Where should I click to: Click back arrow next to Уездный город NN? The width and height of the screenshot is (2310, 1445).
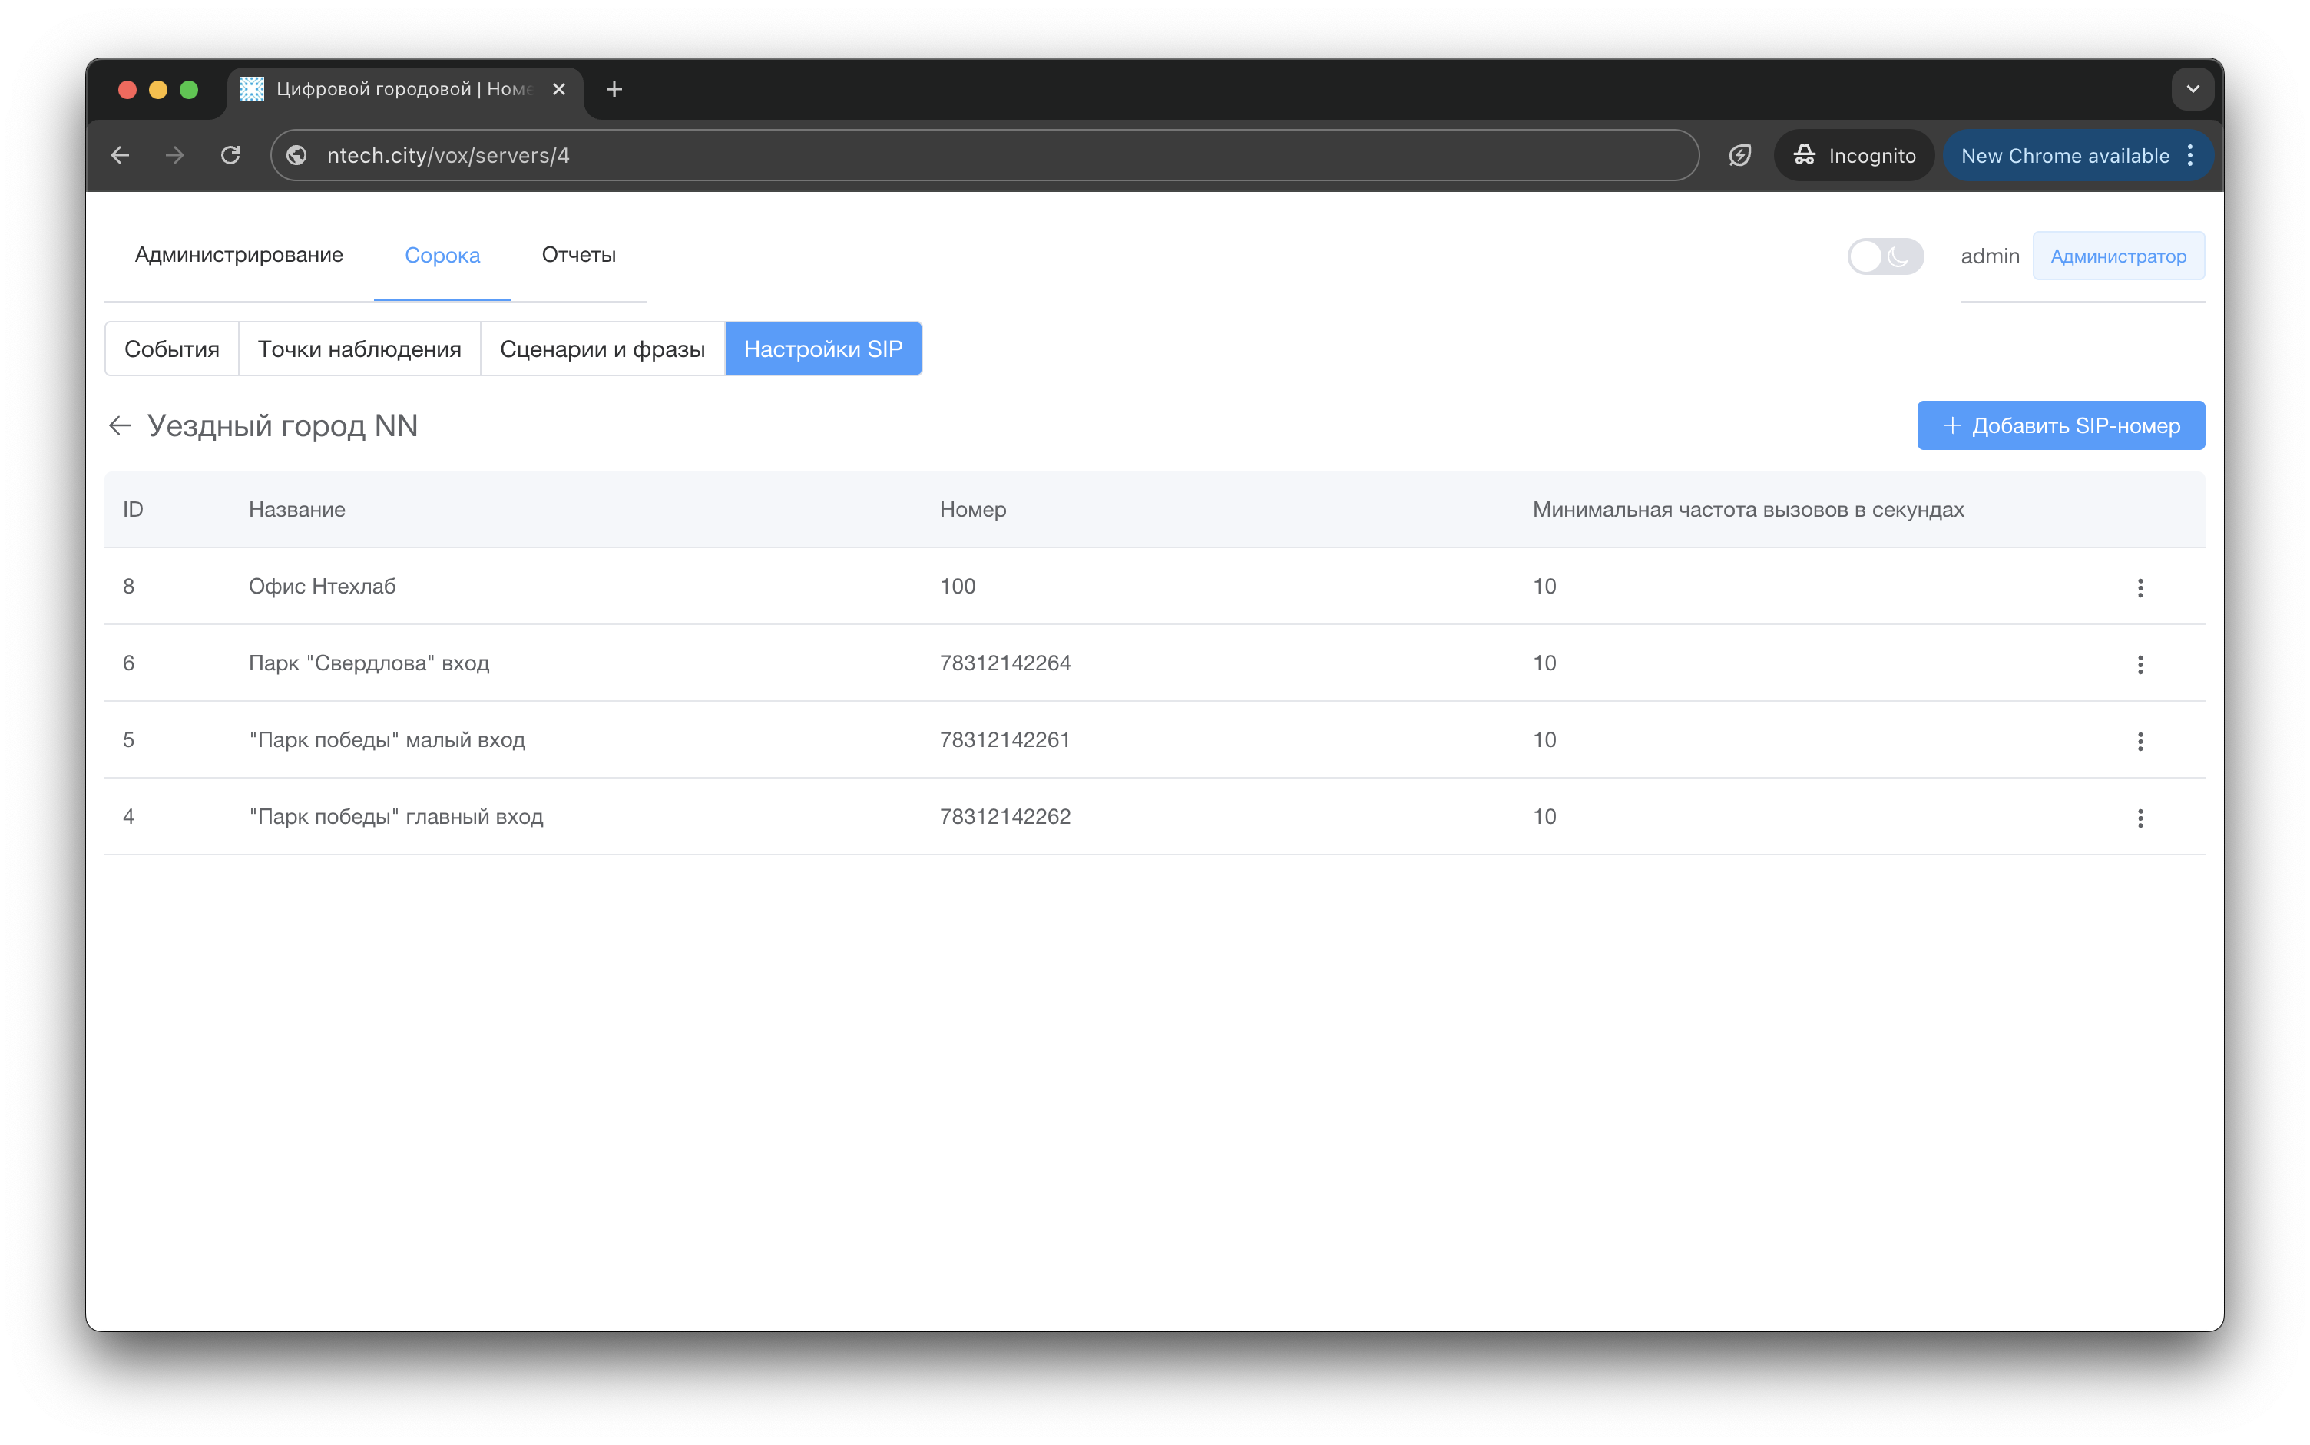pyautogui.click(x=120, y=425)
